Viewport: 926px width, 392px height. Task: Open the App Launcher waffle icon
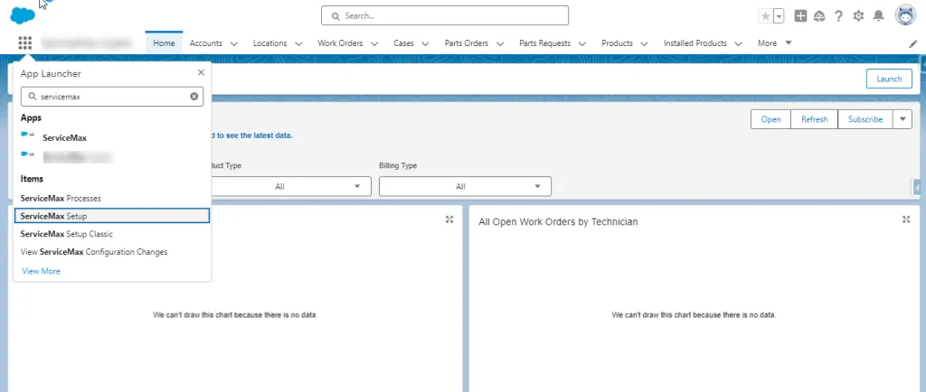click(x=24, y=43)
